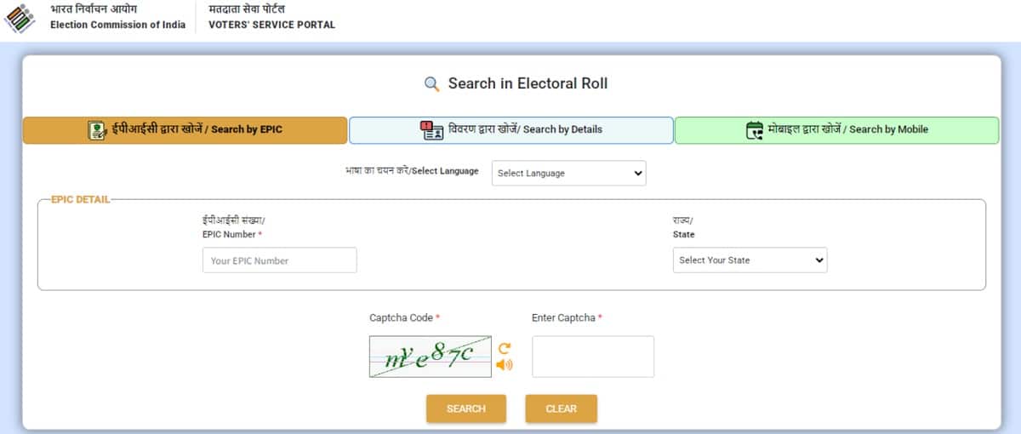1021x434 pixels.
Task: Click the Election Commission of India logo
Action: [x=22, y=17]
